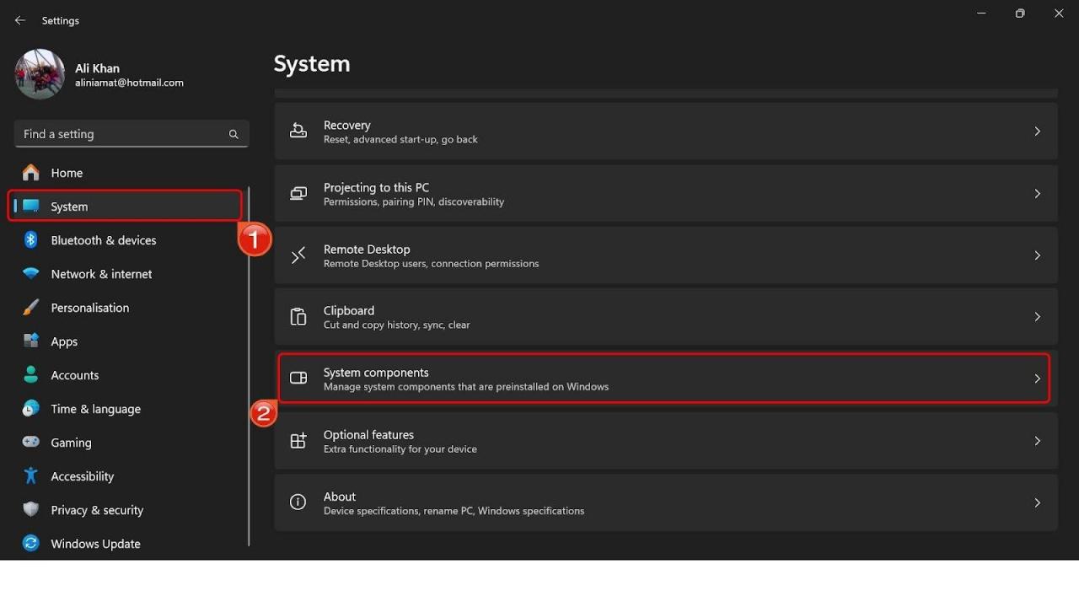
Task: Open the Clipboard settings row
Action: 666,317
